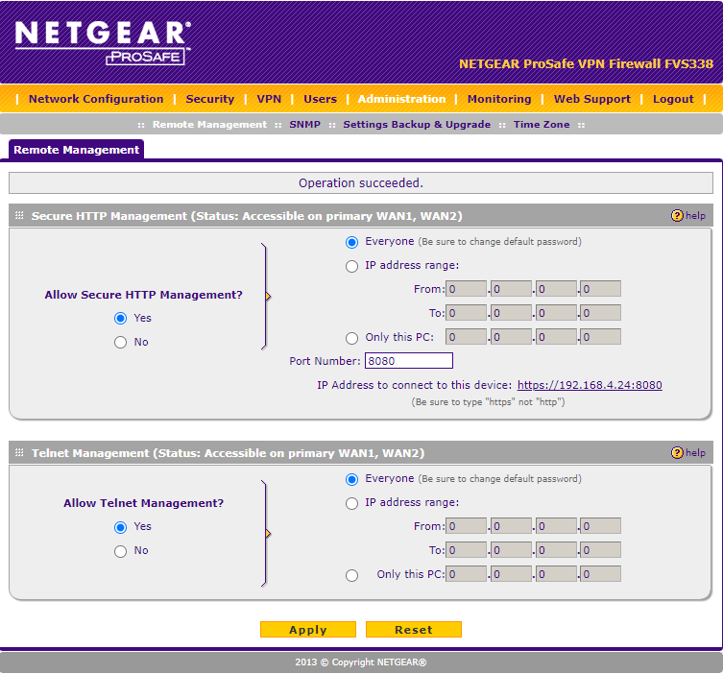
Task: Select Yes for Allow Secure HTTP Management
Action: (x=120, y=318)
